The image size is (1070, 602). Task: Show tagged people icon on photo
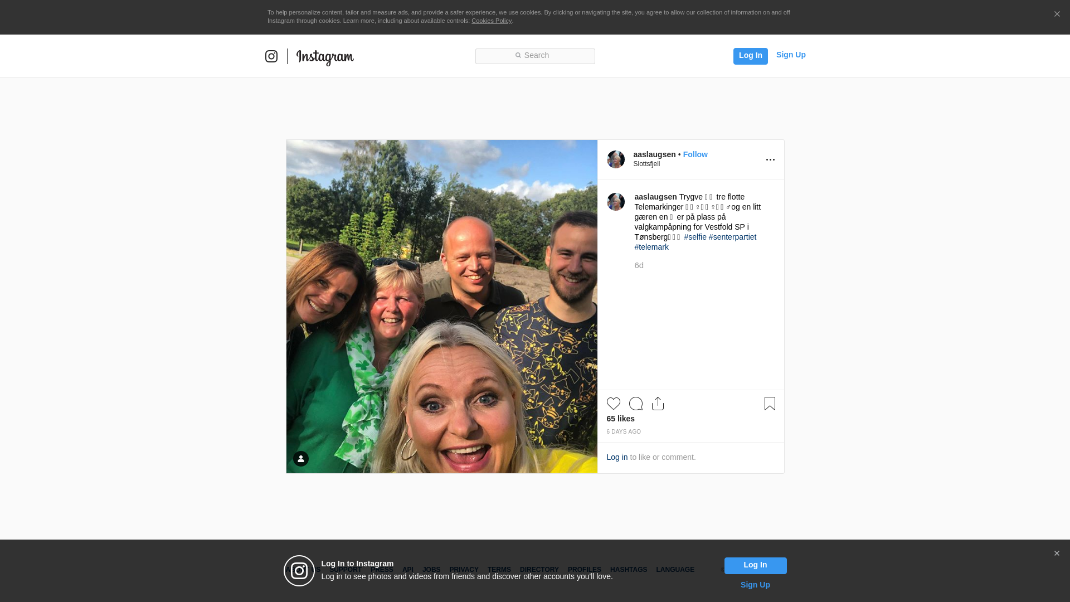[x=301, y=459]
